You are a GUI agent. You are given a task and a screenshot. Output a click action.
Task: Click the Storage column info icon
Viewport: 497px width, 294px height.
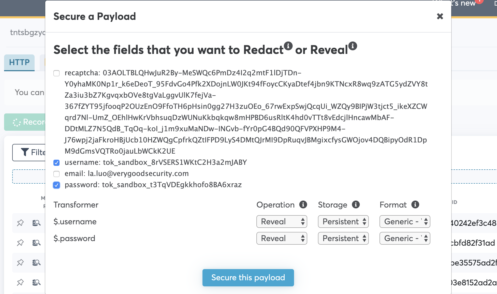point(356,204)
